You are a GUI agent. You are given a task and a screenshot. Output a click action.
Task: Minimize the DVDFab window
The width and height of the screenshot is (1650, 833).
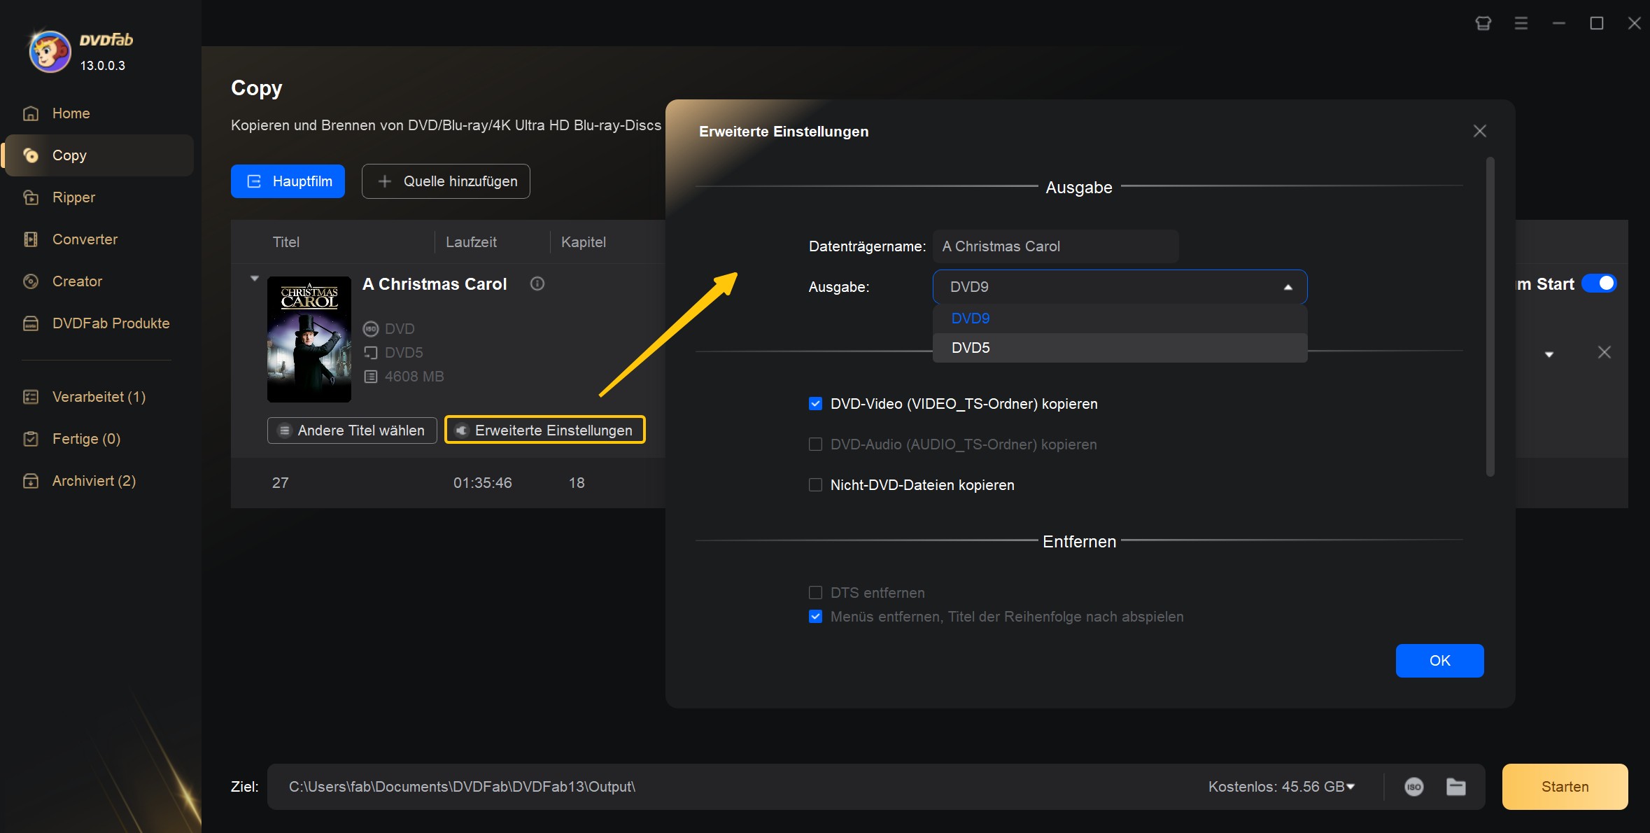[x=1559, y=23]
